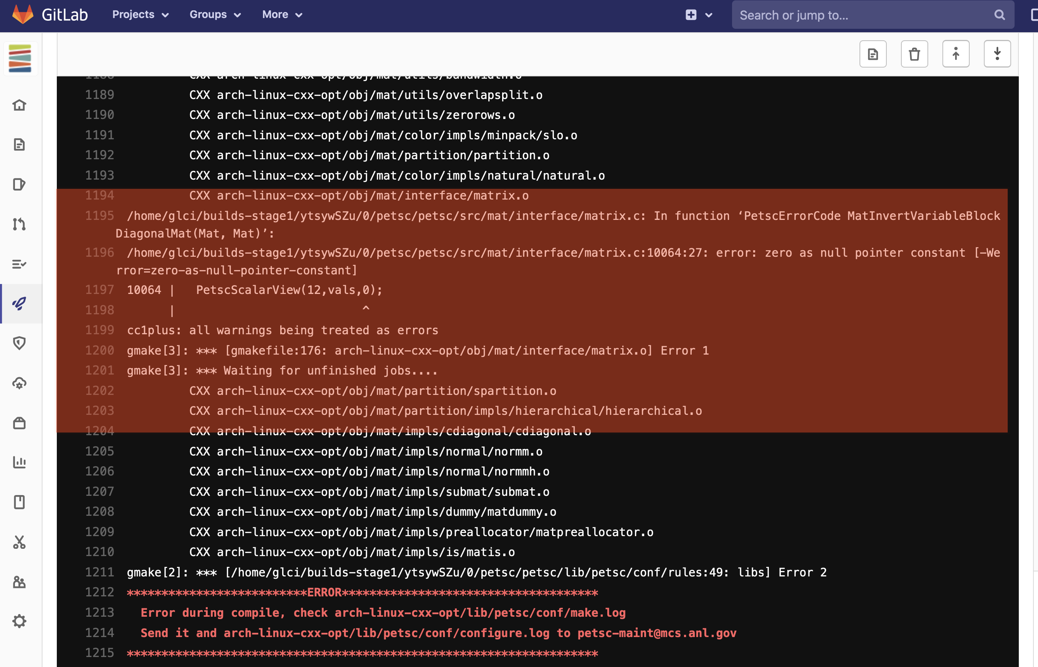Screen dimensions: 1038x667
Task: Click line number 1211
Action: (100, 572)
